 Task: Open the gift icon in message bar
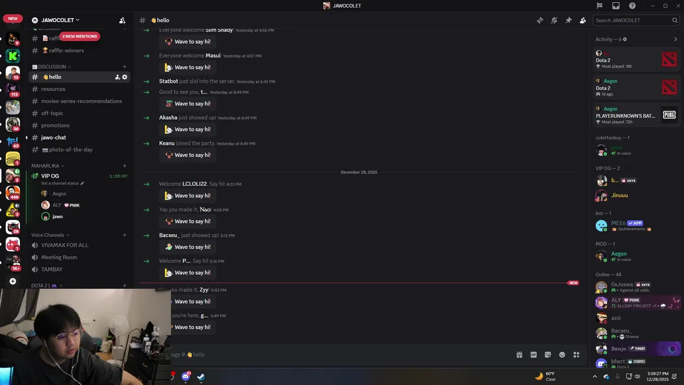click(x=519, y=355)
